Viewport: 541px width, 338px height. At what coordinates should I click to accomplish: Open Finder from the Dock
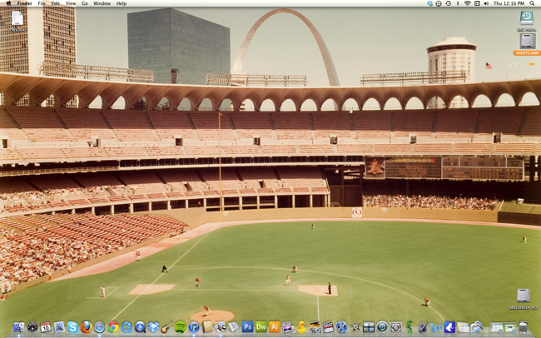(19, 326)
